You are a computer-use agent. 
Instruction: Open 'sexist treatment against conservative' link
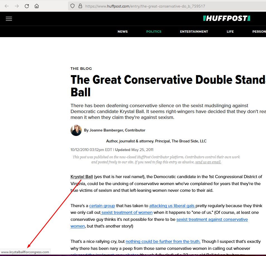pyautogui.click(x=212, y=219)
